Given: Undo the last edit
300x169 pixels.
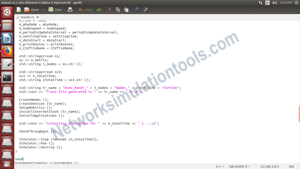Looking at the screenshot, I should [85, 9].
